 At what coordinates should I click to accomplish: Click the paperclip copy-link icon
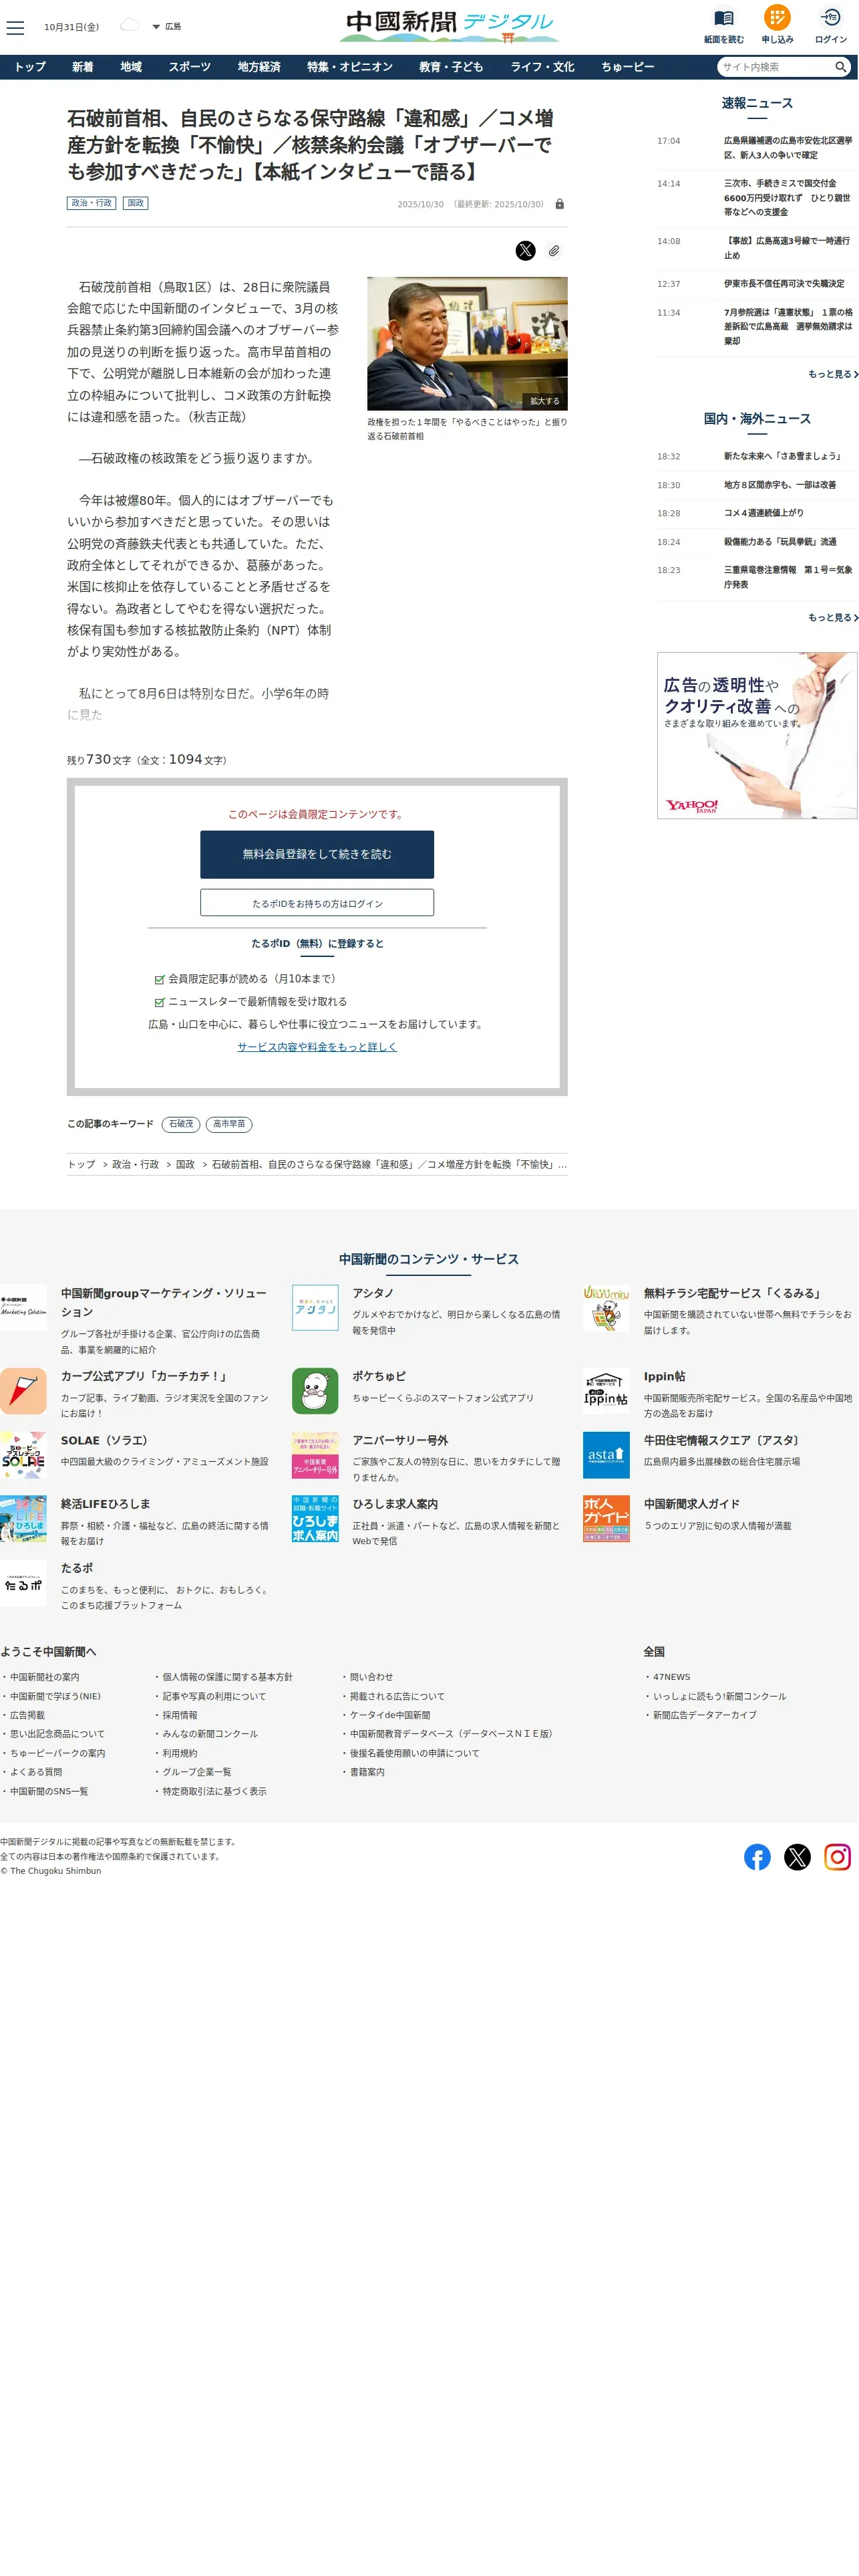553,251
